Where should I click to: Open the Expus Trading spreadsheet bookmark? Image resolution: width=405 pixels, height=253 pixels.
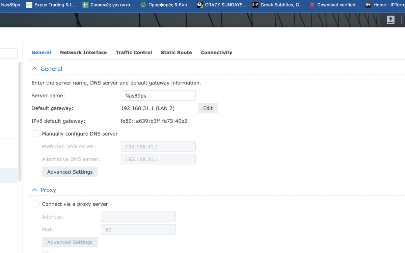[51, 5]
